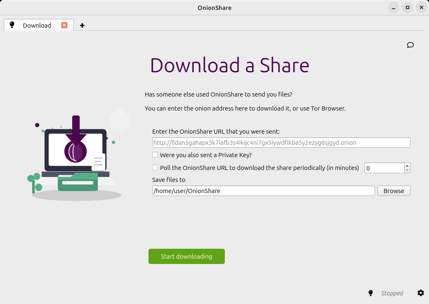Close the Download tab with red X

coord(64,25)
